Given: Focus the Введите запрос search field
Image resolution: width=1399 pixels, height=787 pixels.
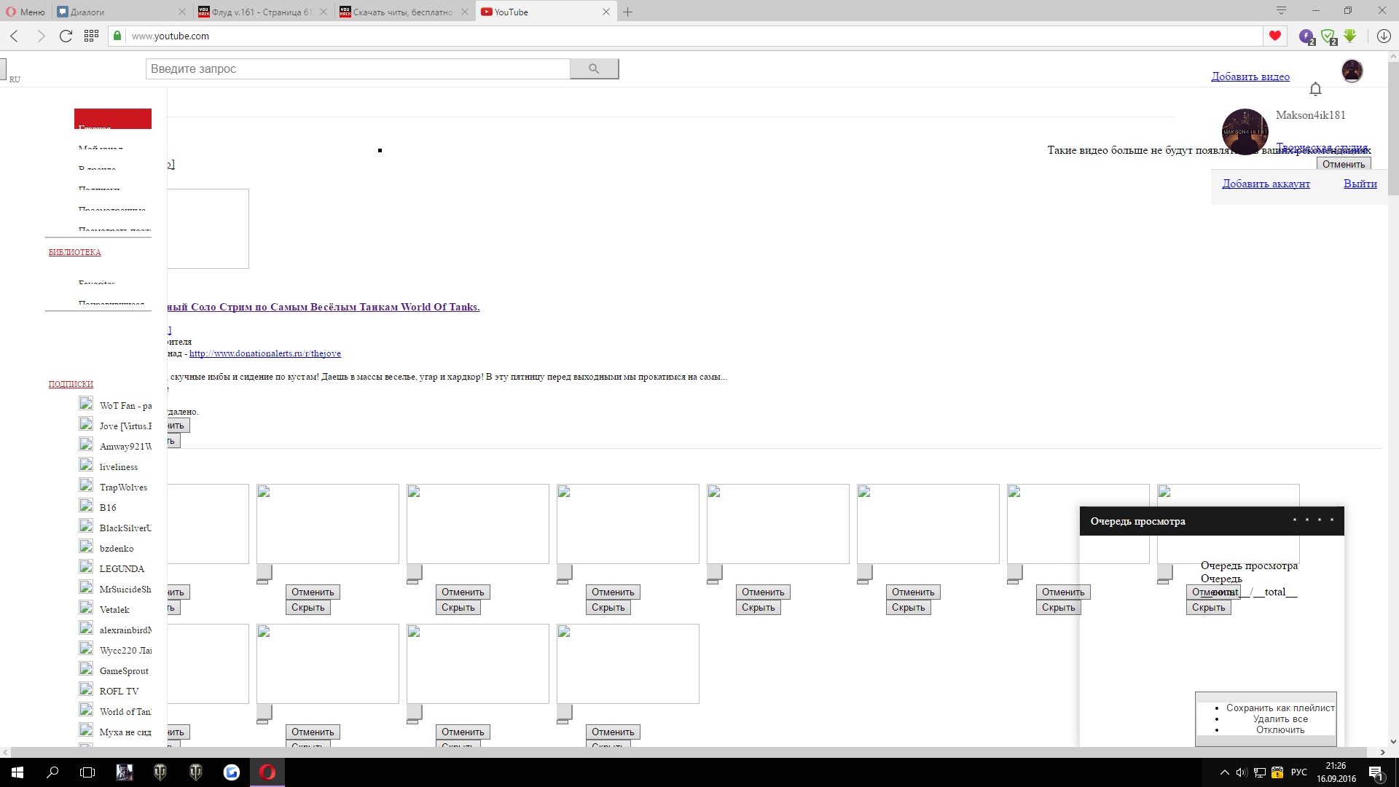Looking at the screenshot, I should coord(358,68).
